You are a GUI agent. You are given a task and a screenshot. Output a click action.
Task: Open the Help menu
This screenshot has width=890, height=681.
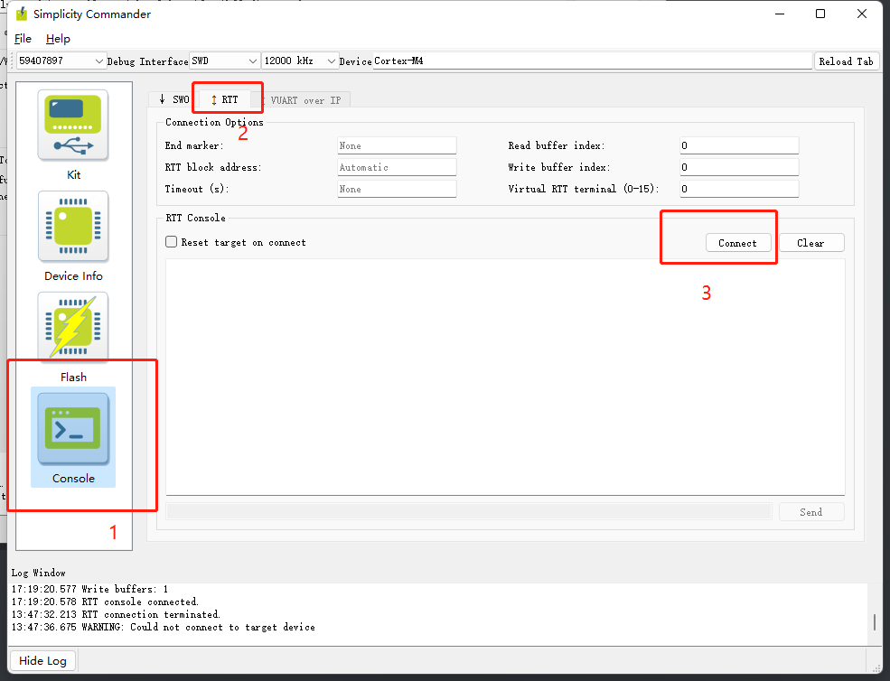[58, 39]
